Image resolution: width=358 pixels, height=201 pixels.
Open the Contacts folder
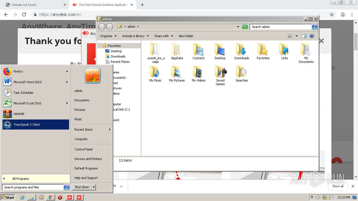pos(199,51)
